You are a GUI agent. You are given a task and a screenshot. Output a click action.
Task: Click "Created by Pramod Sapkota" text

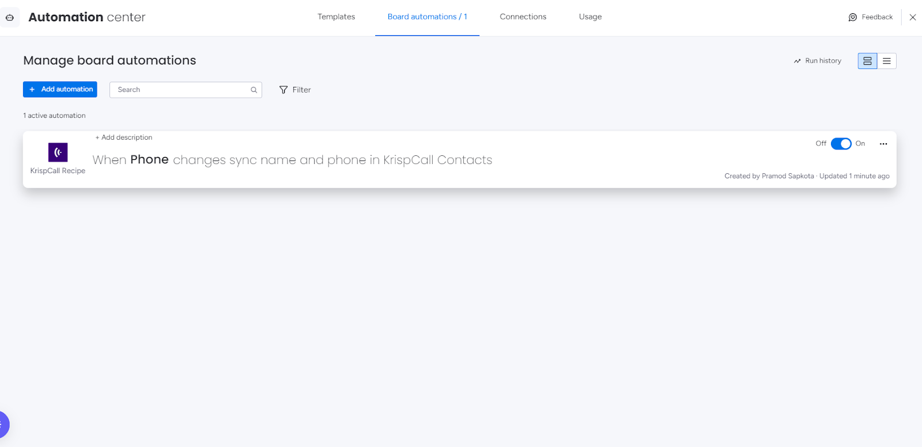[x=769, y=176]
